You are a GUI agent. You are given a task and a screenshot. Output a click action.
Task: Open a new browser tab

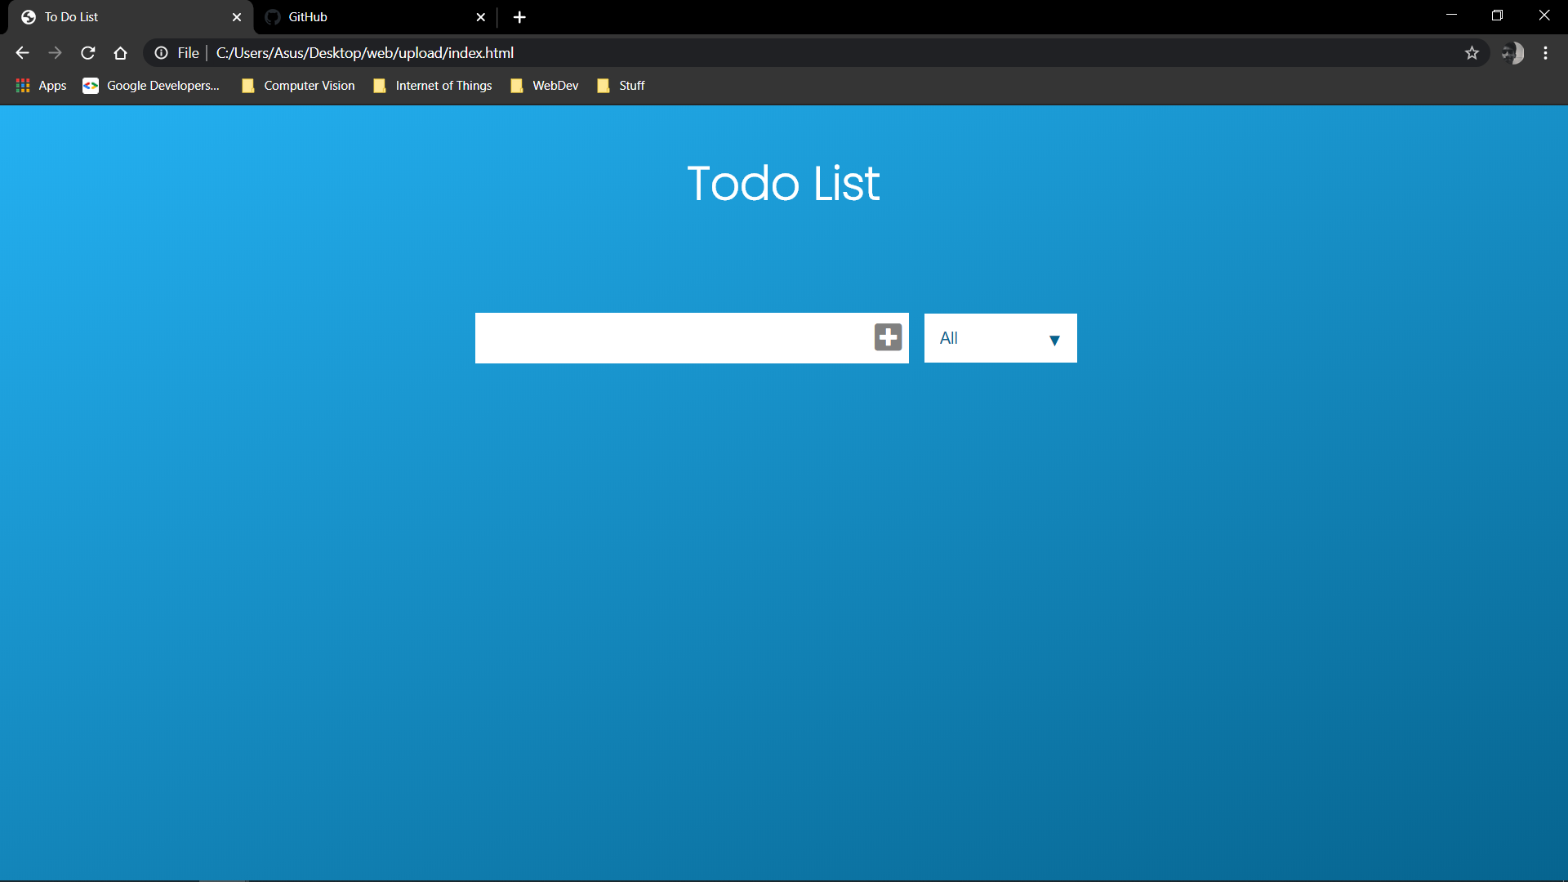[519, 17]
